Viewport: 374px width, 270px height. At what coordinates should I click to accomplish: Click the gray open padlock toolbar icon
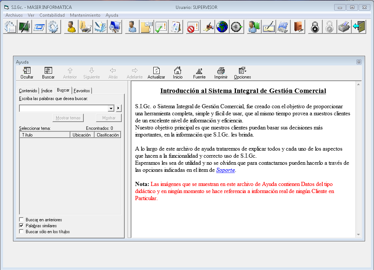tap(330, 27)
